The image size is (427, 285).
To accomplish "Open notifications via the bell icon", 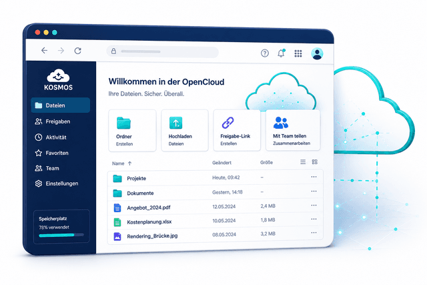I will pos(281,53).
